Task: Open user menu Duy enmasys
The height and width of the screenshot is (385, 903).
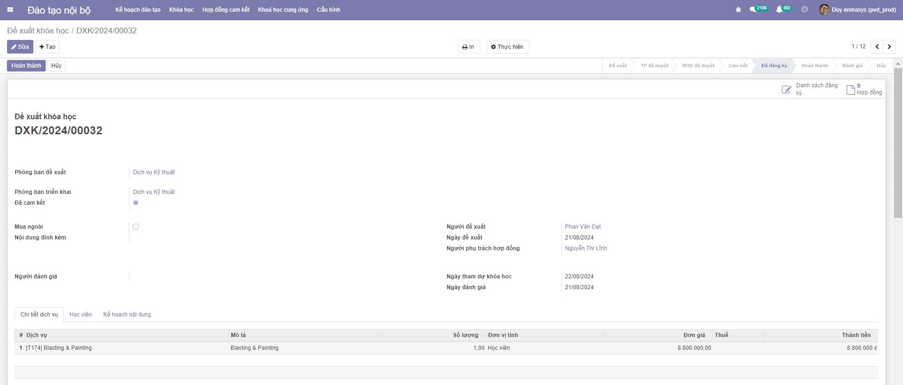Action: click(x=858, y=9)
